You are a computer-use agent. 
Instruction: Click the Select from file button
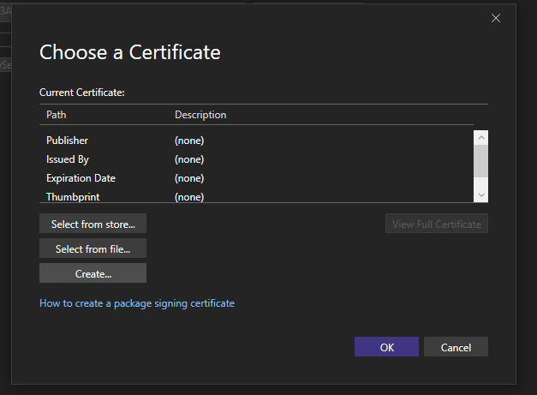[92, 248]
